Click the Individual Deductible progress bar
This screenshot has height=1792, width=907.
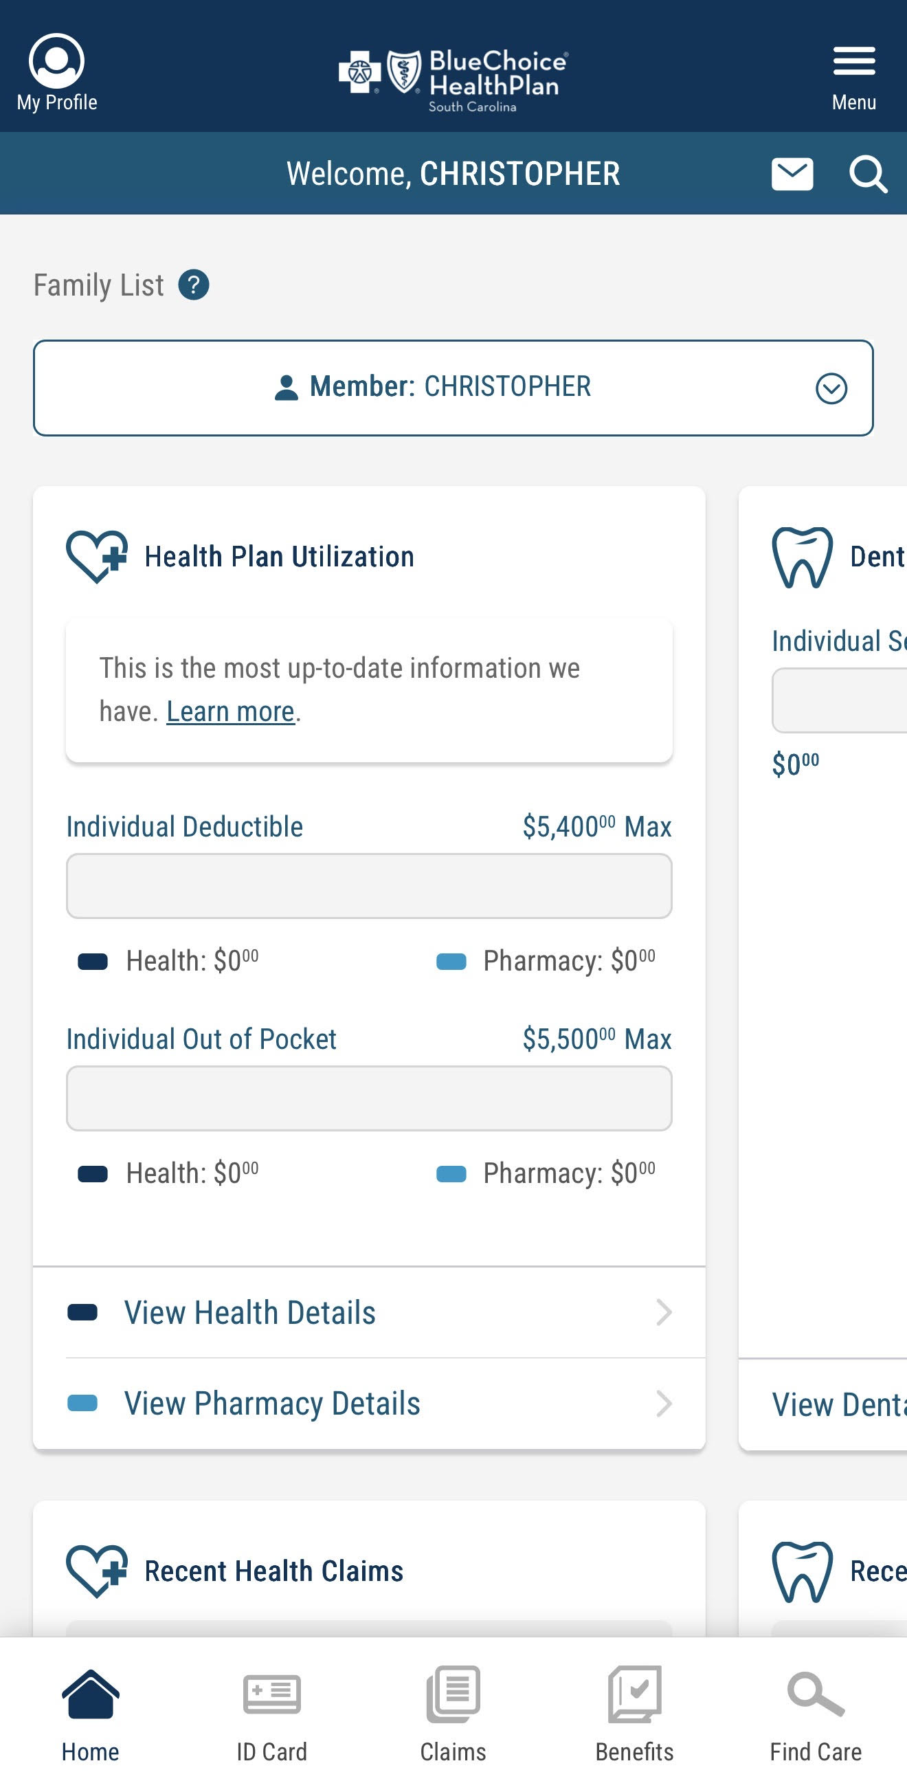pos(369,885)
